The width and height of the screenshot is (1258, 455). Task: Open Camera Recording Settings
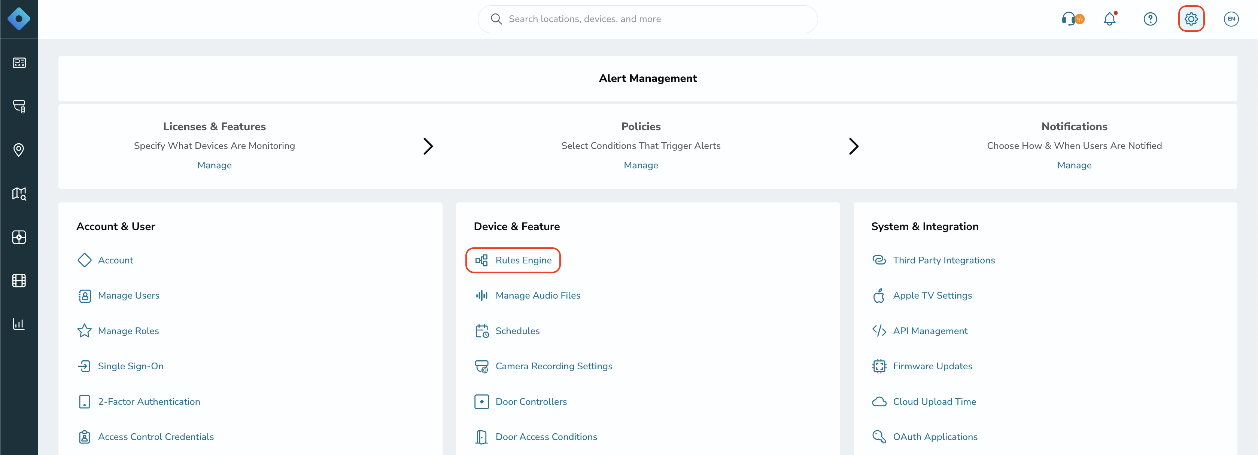coord(553,366)
